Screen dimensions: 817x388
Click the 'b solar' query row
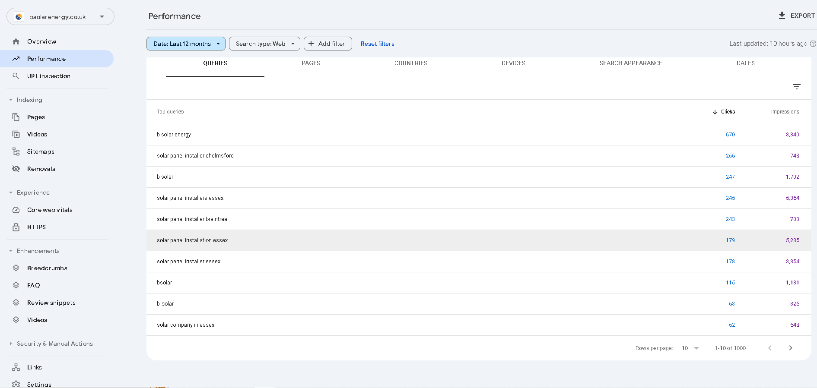pyautogui.click(x=479, y=177)
